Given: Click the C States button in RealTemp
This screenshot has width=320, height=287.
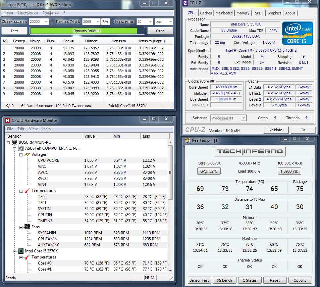Looking at the screenshot, I should [x=249, y=280].
